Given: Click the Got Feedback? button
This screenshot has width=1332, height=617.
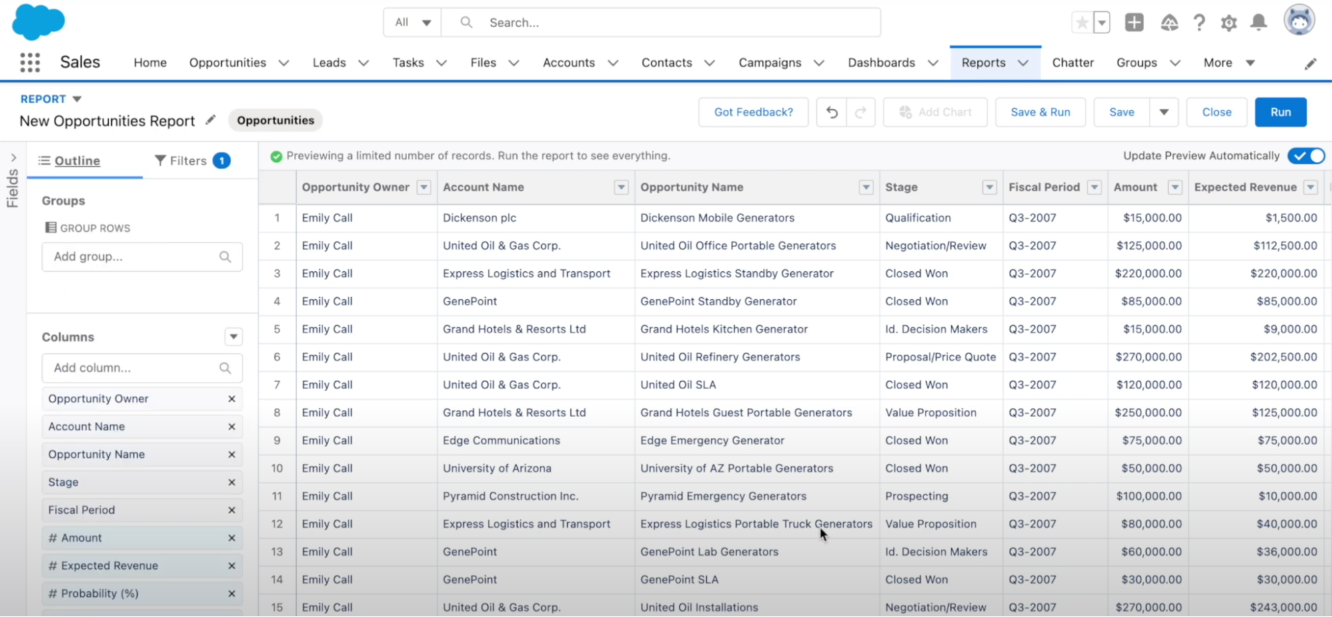Looking at the screenshot, I should pyautogui.click(x=753, y=112).
